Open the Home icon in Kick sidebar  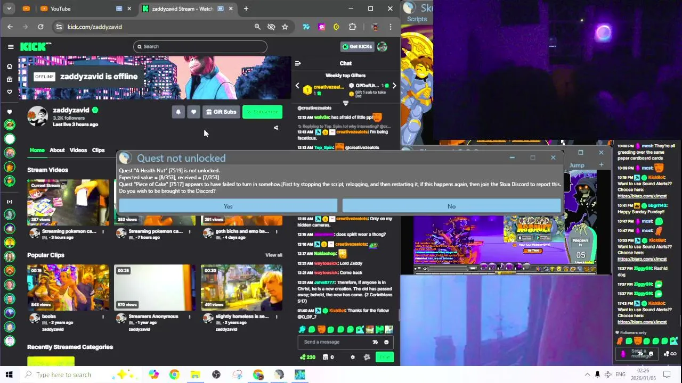tap(9, 66)
